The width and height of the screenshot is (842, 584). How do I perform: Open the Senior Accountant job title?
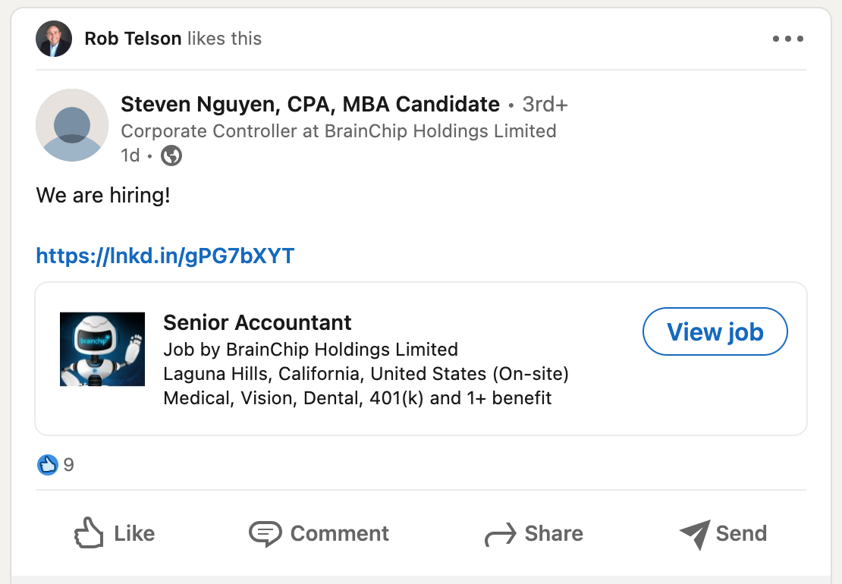(x=257, y=322)
